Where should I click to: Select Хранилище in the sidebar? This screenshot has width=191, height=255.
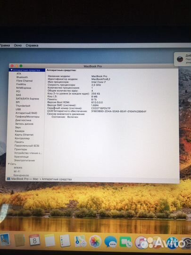(21, 157)
